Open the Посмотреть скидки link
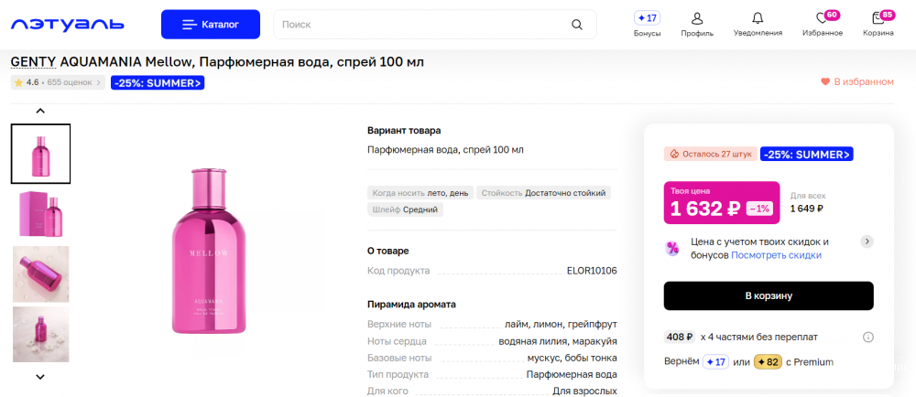Viewport: 916px width, 397px height. [x=777, y=255]
